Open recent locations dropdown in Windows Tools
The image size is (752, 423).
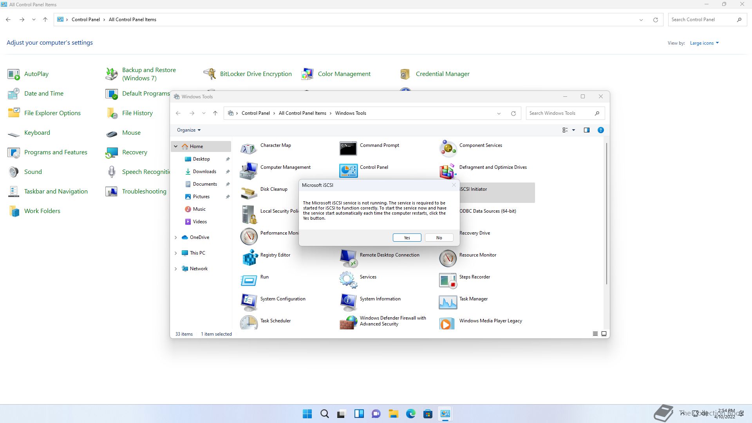coord(204,113)
